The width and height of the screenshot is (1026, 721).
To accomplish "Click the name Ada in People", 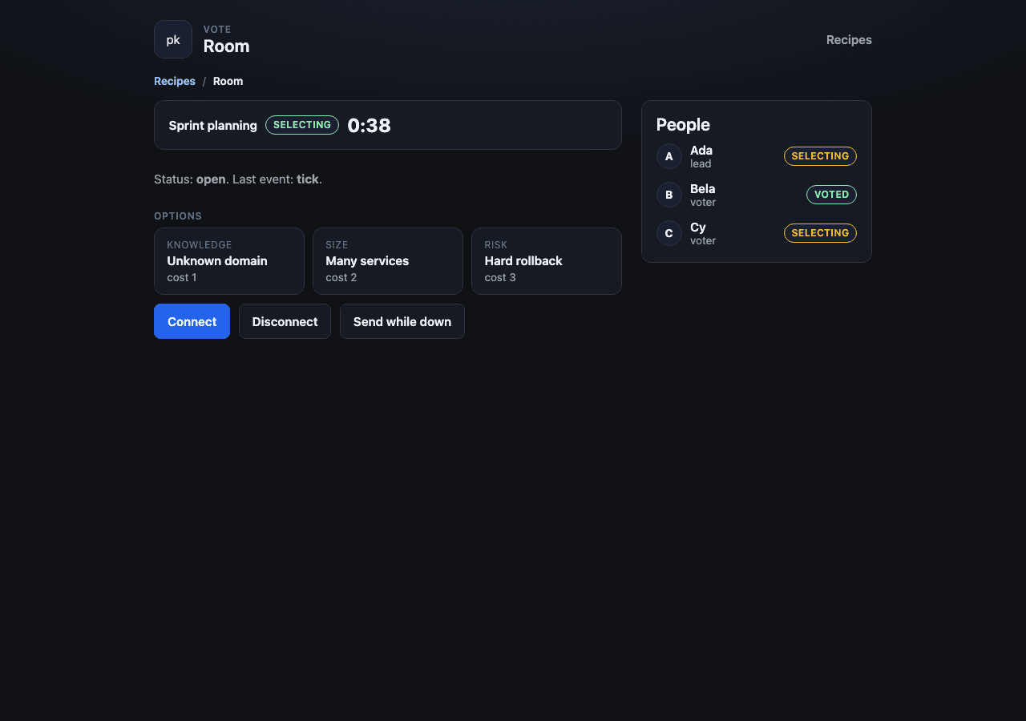I will pos(701,150).
